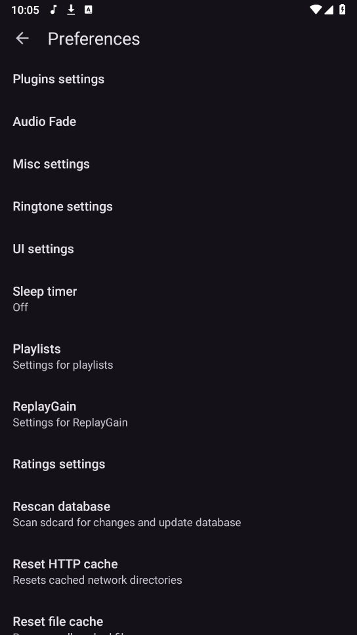357x635 pixels.
Task: Tap the keyboard language status icon
Action: pyautogui.click(x=89, y=10)
